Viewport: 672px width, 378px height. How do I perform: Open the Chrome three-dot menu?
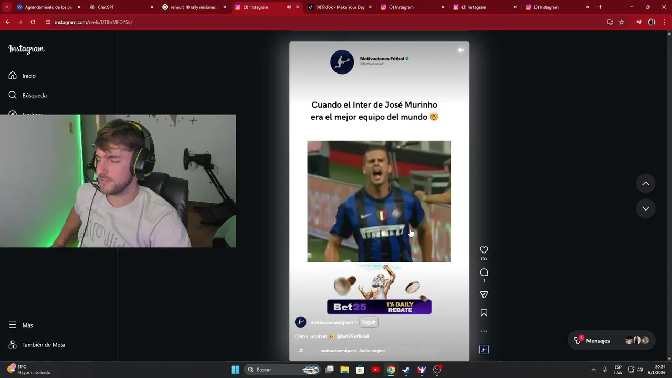665,22
